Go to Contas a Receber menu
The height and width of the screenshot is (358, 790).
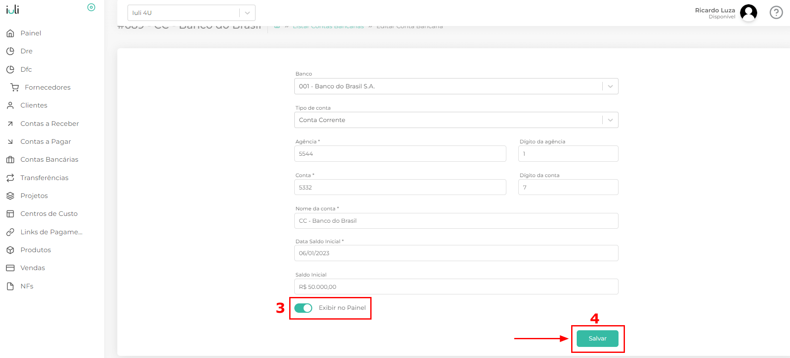coord(49,124)
